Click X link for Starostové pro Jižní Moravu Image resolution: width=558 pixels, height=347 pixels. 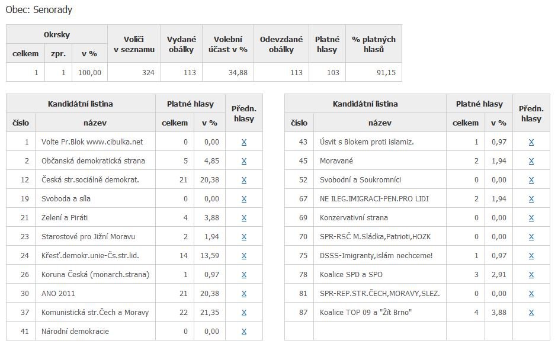tap(243, 237)
